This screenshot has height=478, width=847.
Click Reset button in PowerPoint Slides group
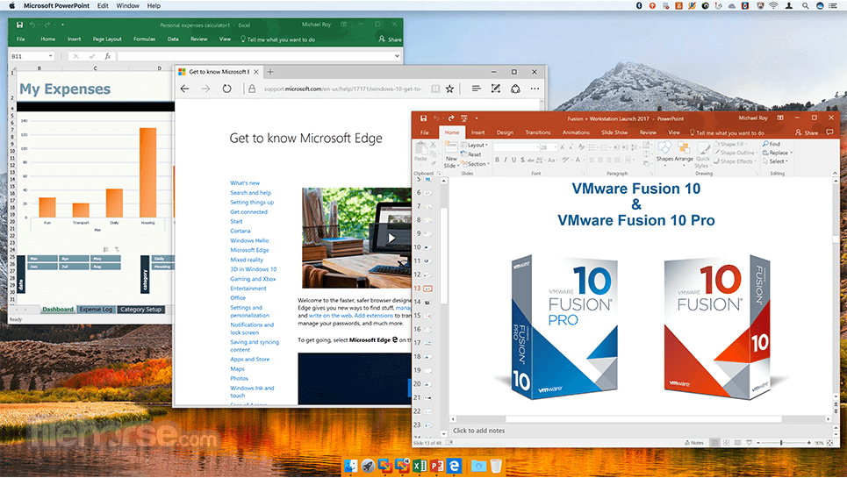471,155
